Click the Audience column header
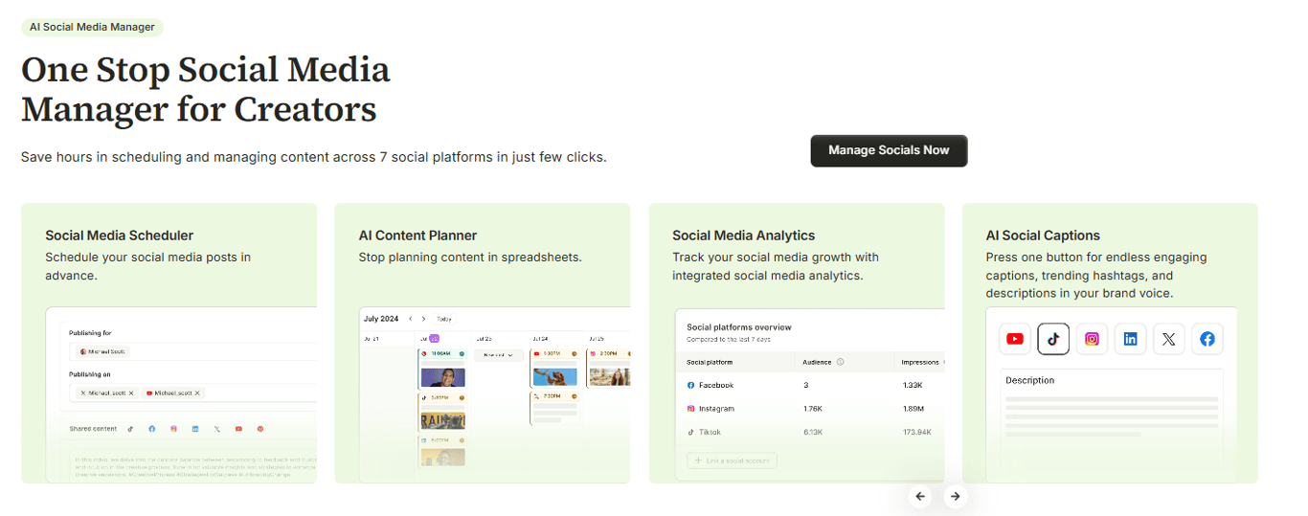This screenshot has height=516, width=1308. 817,362
